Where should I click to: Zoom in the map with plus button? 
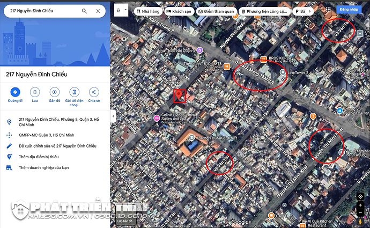pyautogui.click(x=360, y=205)
